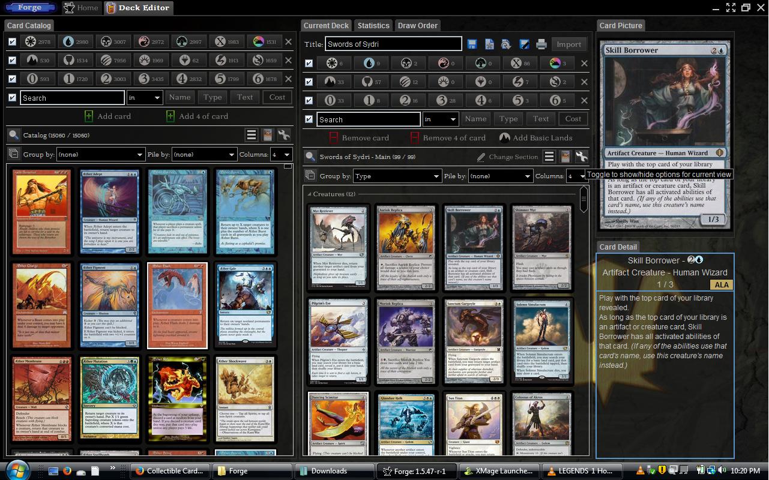769x480 pixels.
Task: Toggle catalog red mana filter showing 2972
Action: [x=151, y=41]
